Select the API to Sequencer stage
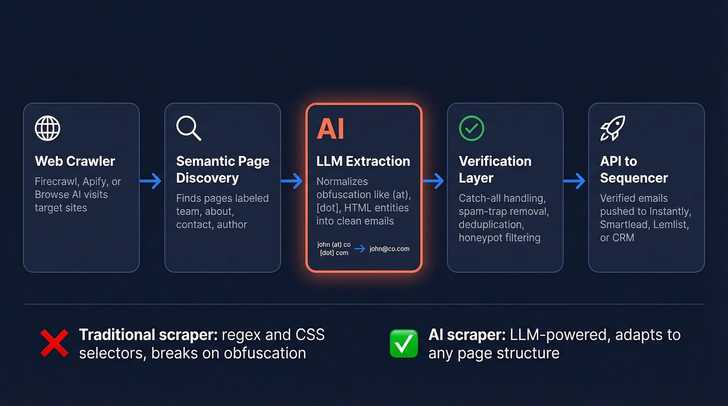 pos(646,187)
